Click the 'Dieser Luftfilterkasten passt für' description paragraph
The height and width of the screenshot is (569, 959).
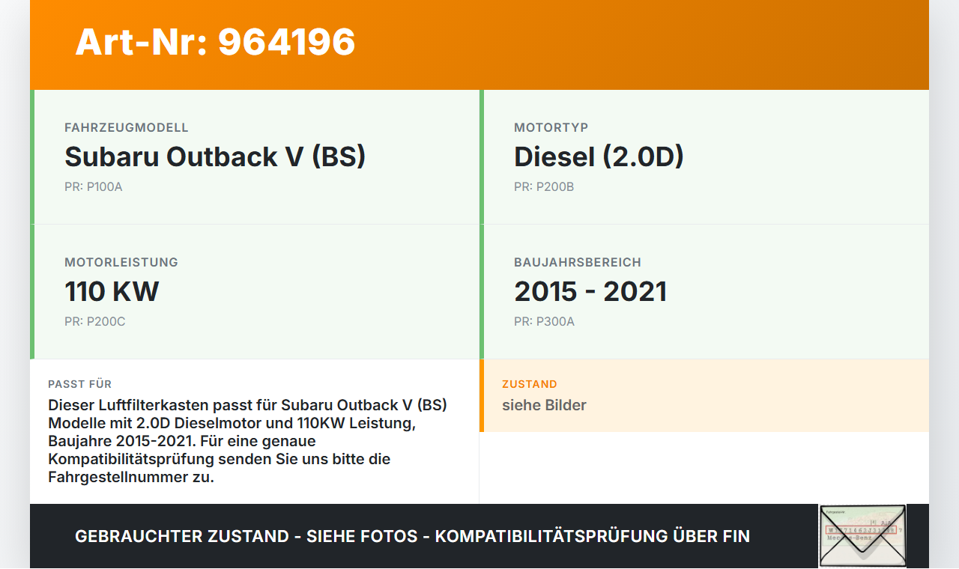click(x=248, y=441)
